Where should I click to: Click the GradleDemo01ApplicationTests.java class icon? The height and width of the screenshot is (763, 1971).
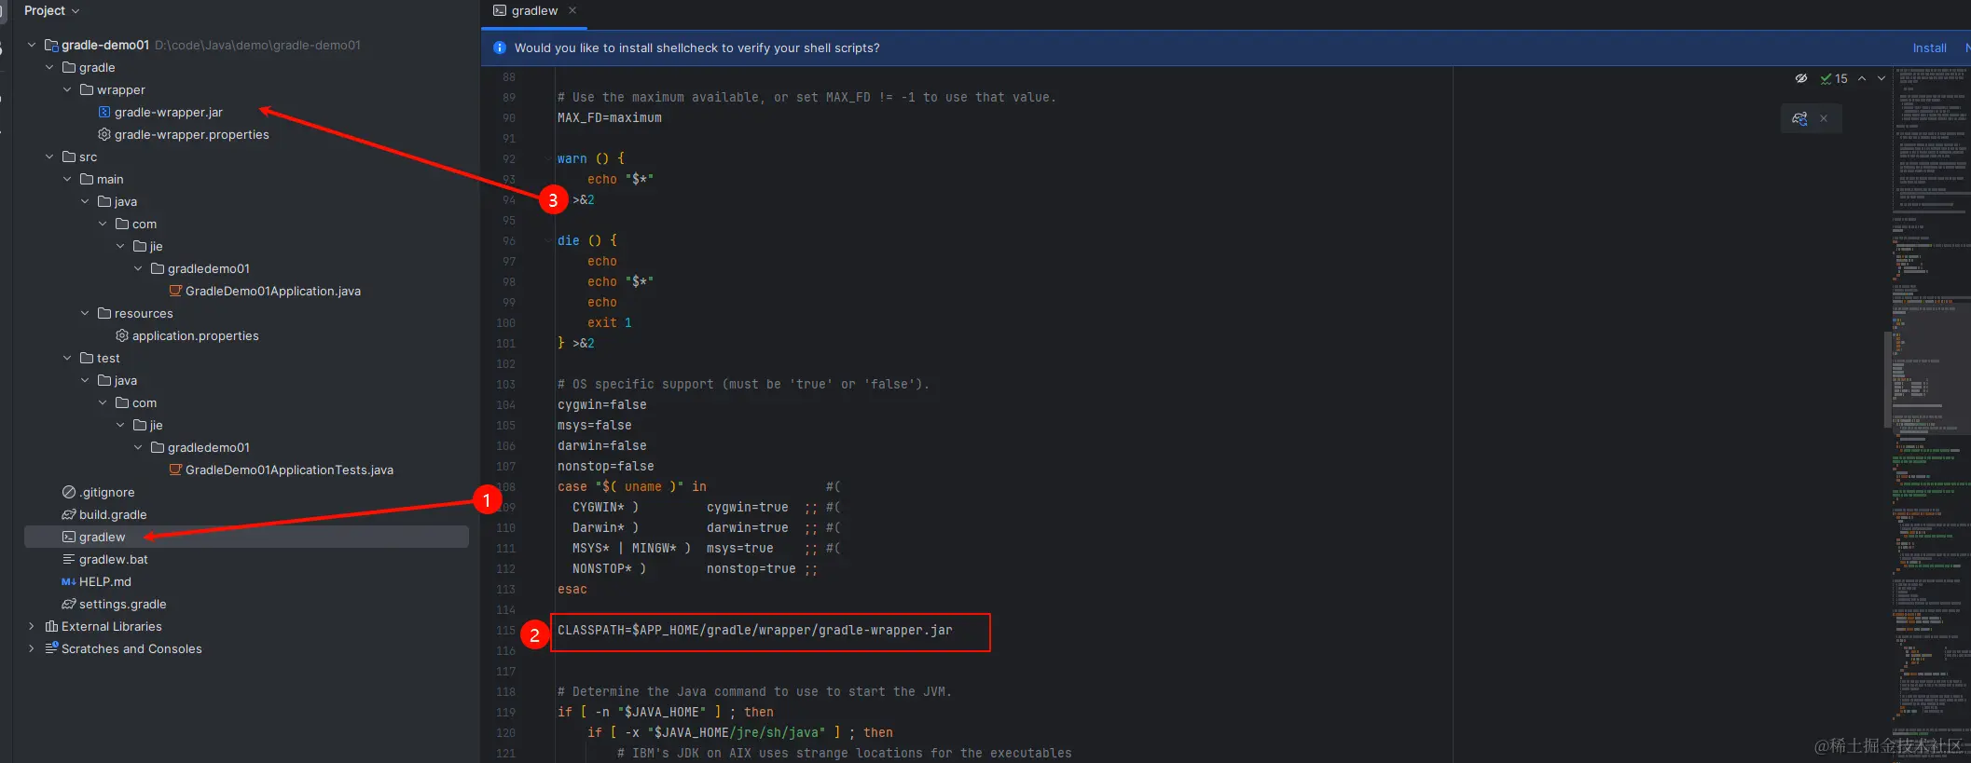tap(175, 470)
